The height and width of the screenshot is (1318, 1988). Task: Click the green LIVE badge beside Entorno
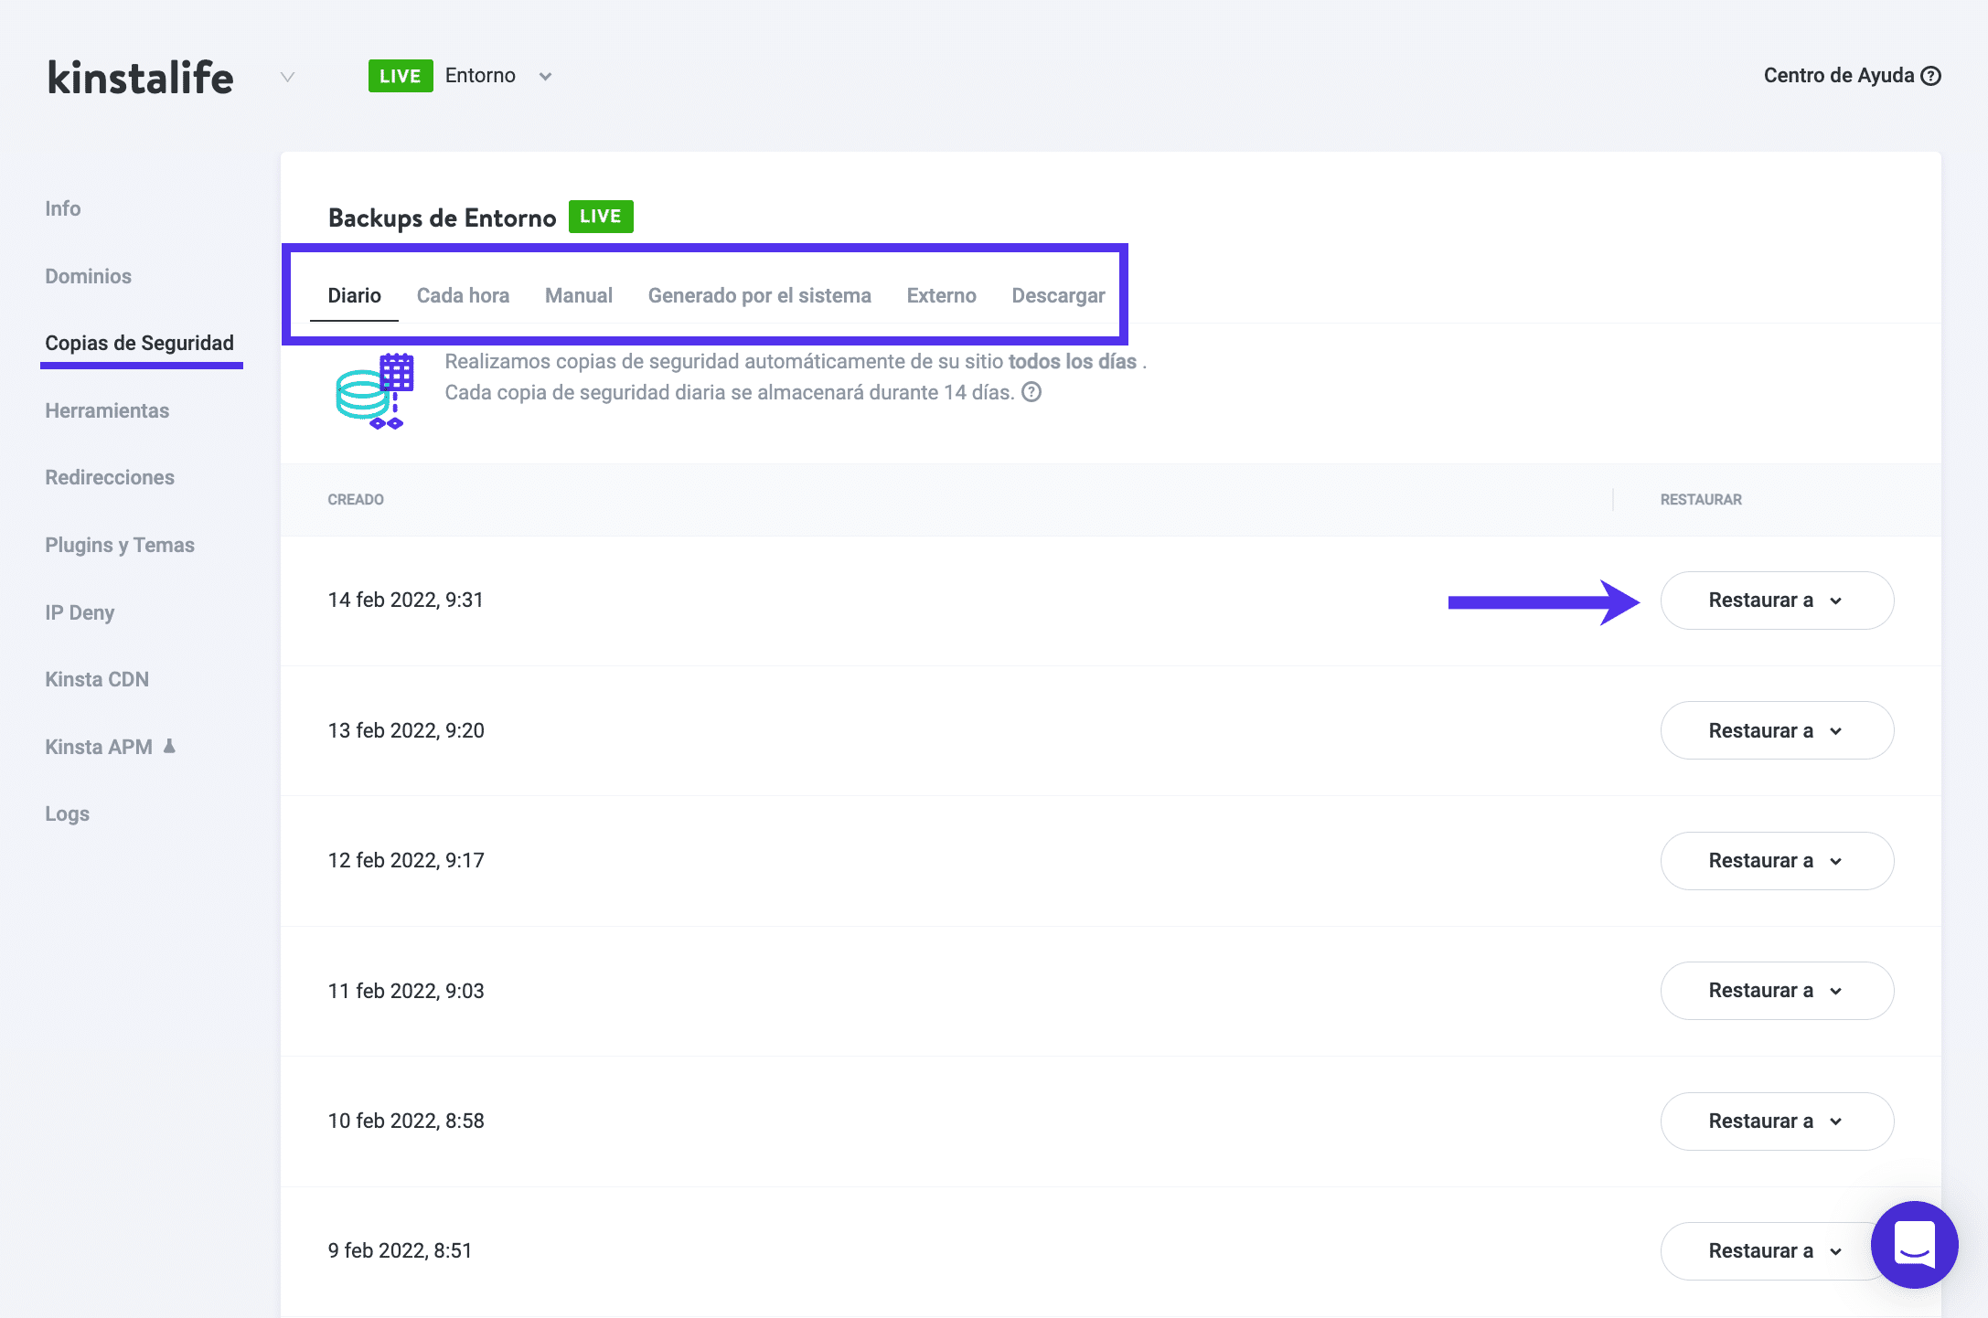tap(400, 76)
